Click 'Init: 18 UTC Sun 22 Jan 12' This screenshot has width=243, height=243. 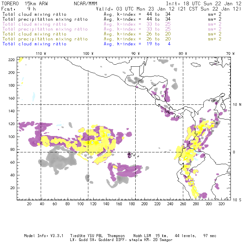coord(204,4)
